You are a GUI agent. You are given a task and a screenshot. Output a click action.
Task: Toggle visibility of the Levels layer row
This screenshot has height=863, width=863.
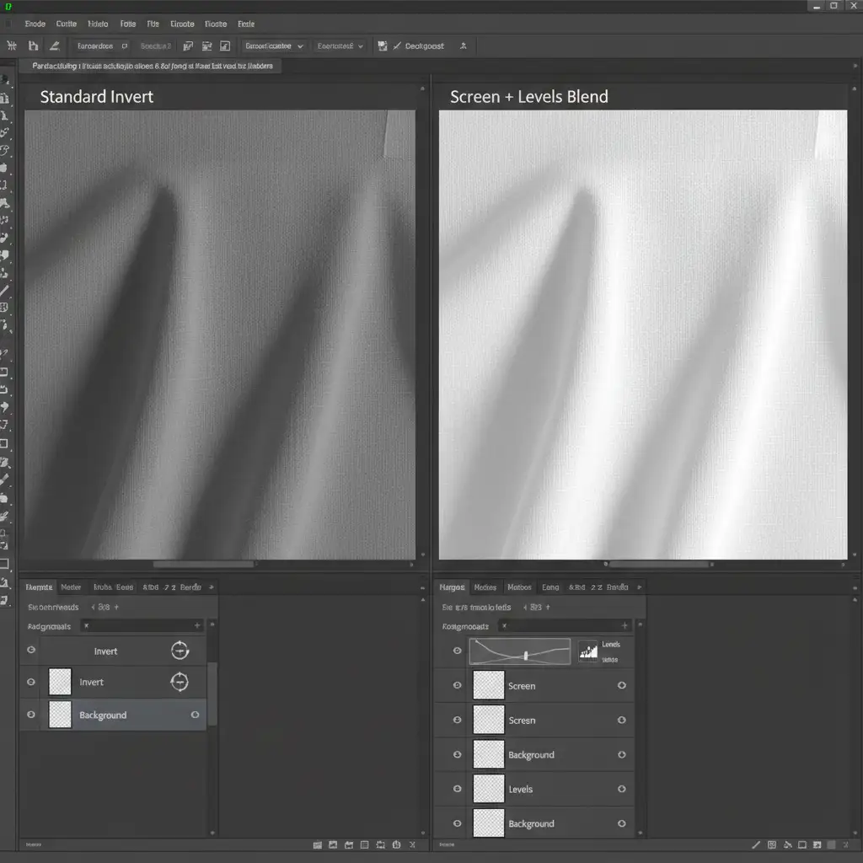457,789
